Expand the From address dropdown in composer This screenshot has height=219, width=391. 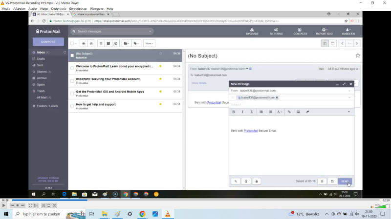pyautogui.click(x=349, y=91)
